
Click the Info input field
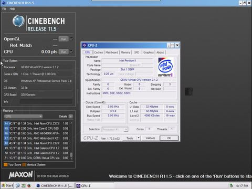pyautogui.click(x=46, y=101)
